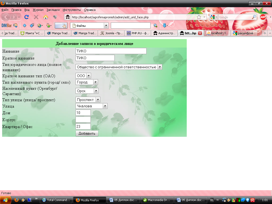The width and height of the screenshot is (272, 204).
Task: Click the site identity icon in address bar
Action: pos(68,17)
